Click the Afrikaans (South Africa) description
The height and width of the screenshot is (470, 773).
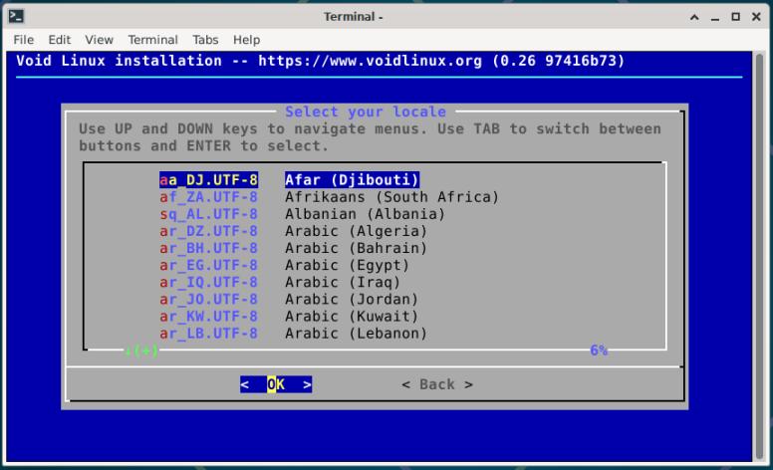click(x=391, y=197)
